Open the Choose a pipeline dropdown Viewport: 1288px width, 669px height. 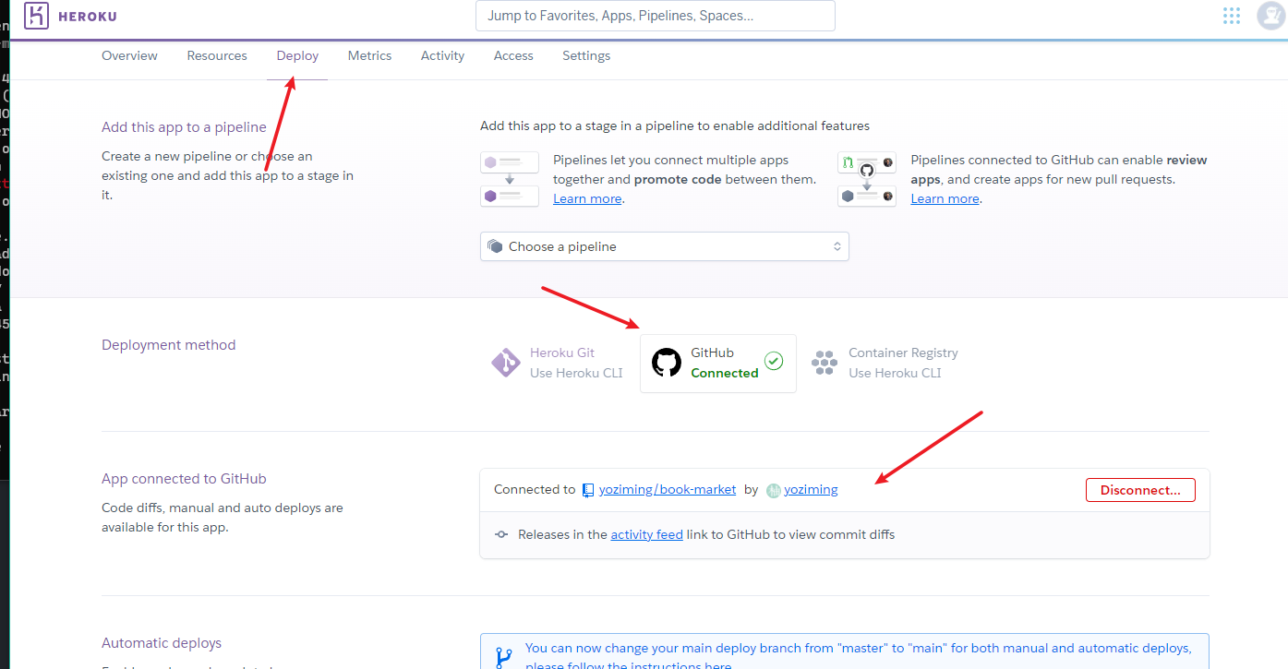tap(665, 246)
